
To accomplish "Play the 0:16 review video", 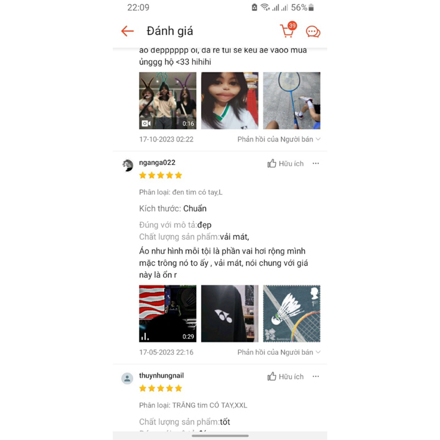I will pos(168,101).
